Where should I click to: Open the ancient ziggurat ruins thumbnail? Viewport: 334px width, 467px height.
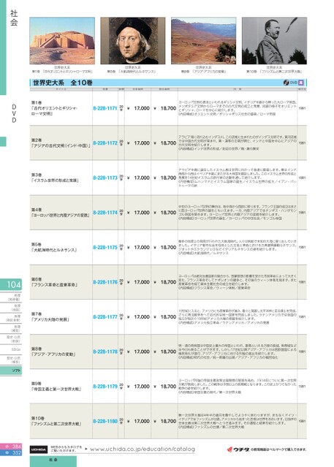pos(62,40)
